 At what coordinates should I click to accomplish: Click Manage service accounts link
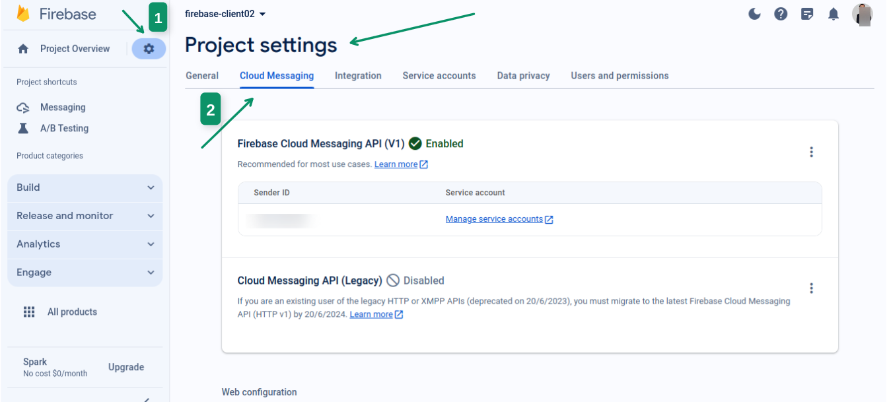494,219
